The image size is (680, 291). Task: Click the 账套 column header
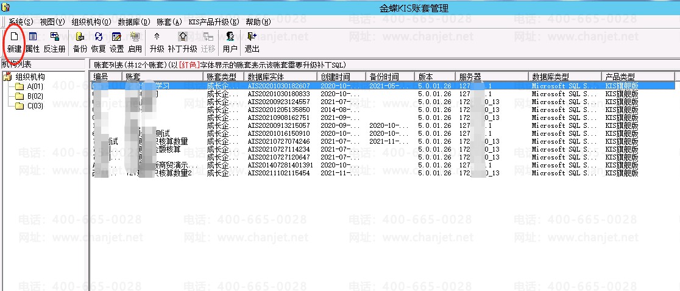coord(163,77)
